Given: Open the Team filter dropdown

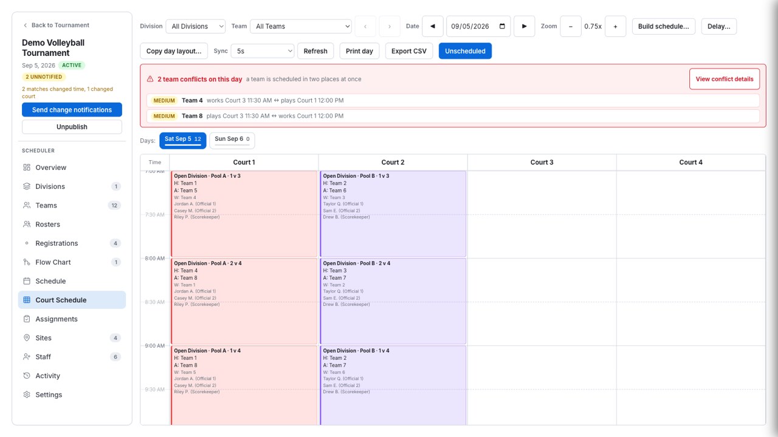Looking at the screenshot, I should tap(301, 26).
